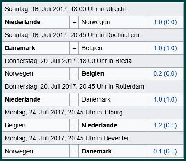Click bold Belgien in the Breda match
Viewport: 186px width, 161px height.
[93, 74]
